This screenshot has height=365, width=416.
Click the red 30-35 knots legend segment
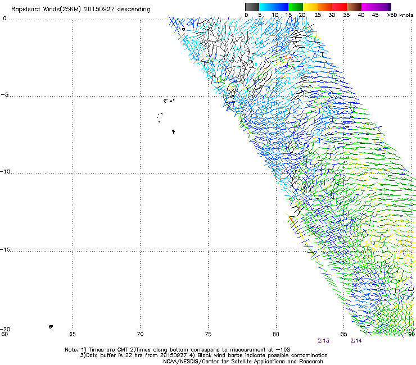(340, 7)
